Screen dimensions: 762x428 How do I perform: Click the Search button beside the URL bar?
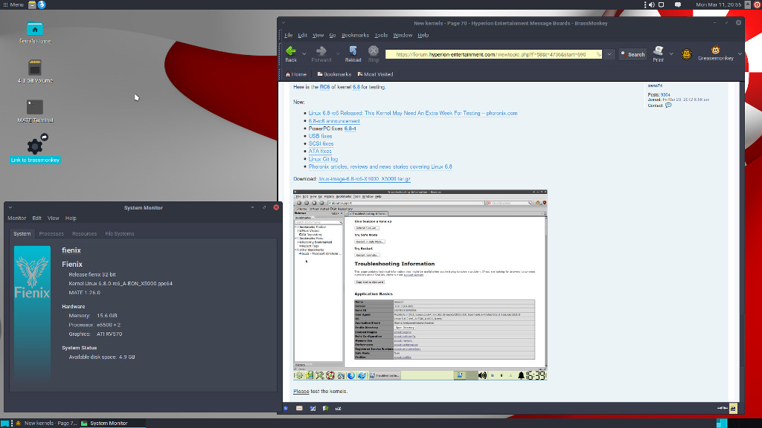[x=633, y=54]
